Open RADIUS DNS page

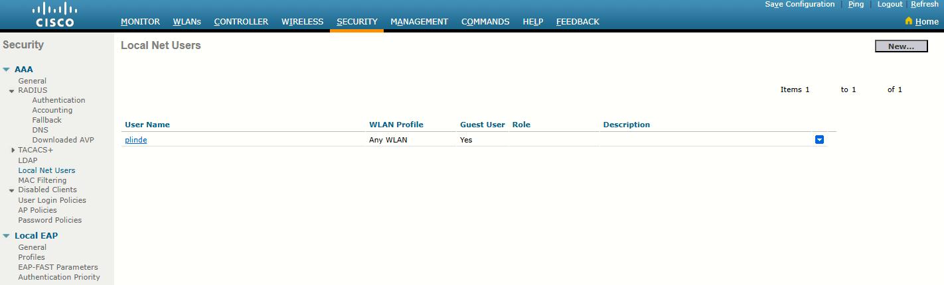[40, 130]
